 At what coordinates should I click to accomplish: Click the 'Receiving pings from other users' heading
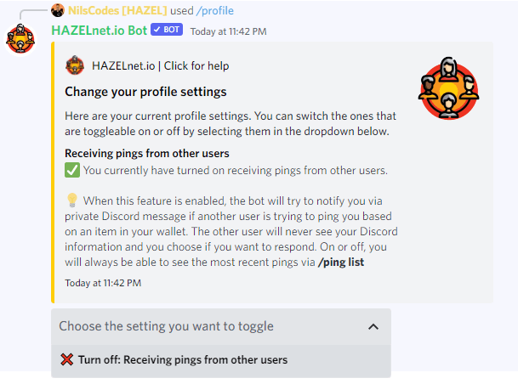pos(147,154)
